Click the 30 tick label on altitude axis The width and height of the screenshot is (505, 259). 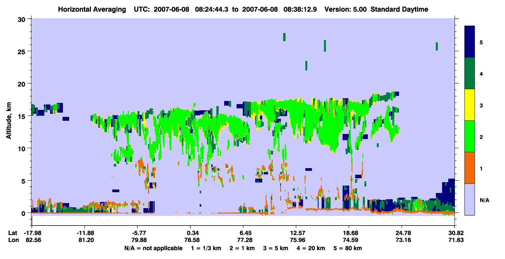(x=22, y=19)
